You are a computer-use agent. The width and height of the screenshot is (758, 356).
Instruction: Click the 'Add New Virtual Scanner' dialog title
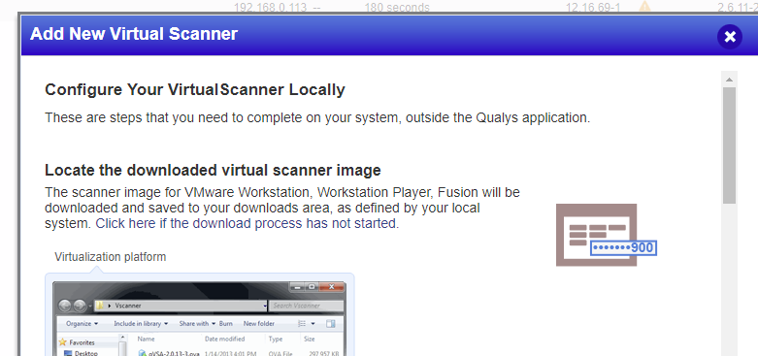(x=134, y=34)
